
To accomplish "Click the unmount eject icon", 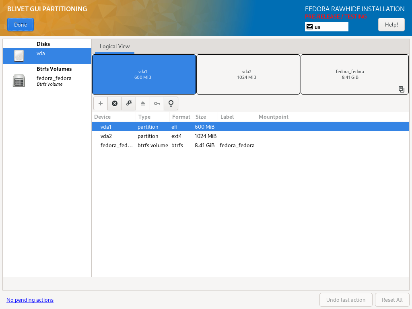I will tap(143, 103).
